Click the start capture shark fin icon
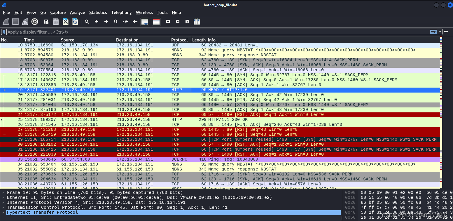The width and height of the screenshot is (453, 221). [6, 22]
